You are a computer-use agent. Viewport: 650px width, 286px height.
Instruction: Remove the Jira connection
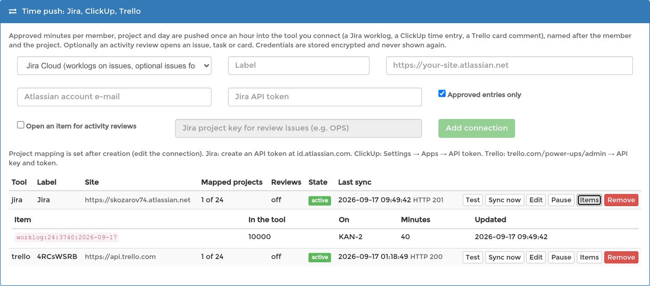point(621,200)
